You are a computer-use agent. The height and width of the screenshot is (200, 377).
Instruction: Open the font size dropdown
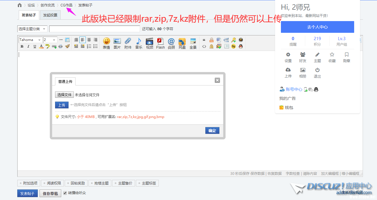50,40
